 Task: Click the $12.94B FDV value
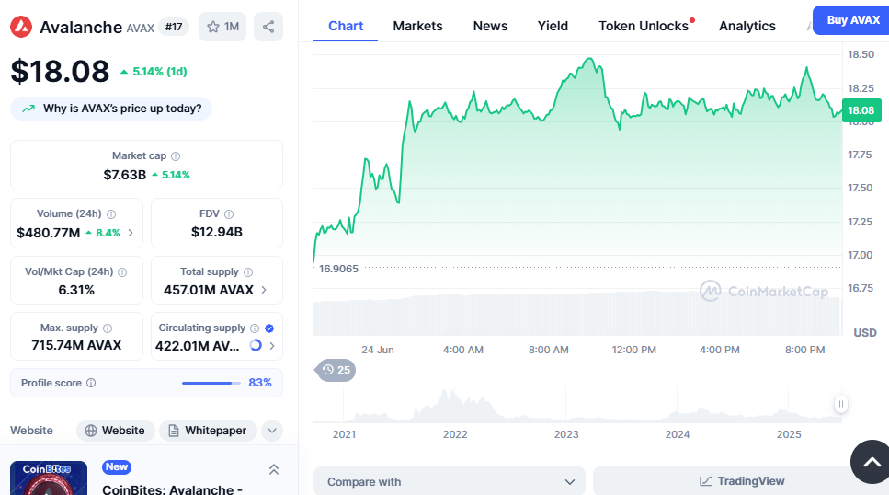pyautogui.click(x=217, y=232)
